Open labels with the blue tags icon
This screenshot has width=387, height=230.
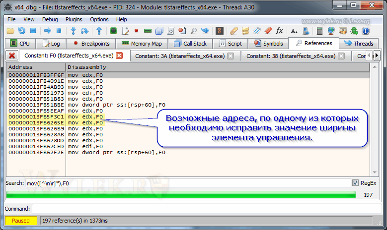pyautogui.click(x=257, y=31)
